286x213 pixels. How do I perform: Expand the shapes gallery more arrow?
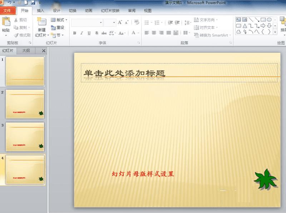coord(275,32)
